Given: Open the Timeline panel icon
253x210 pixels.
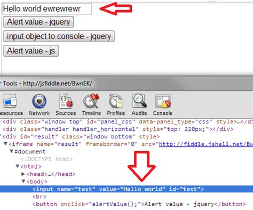Looking at the screenshot, I should point(91,101).
